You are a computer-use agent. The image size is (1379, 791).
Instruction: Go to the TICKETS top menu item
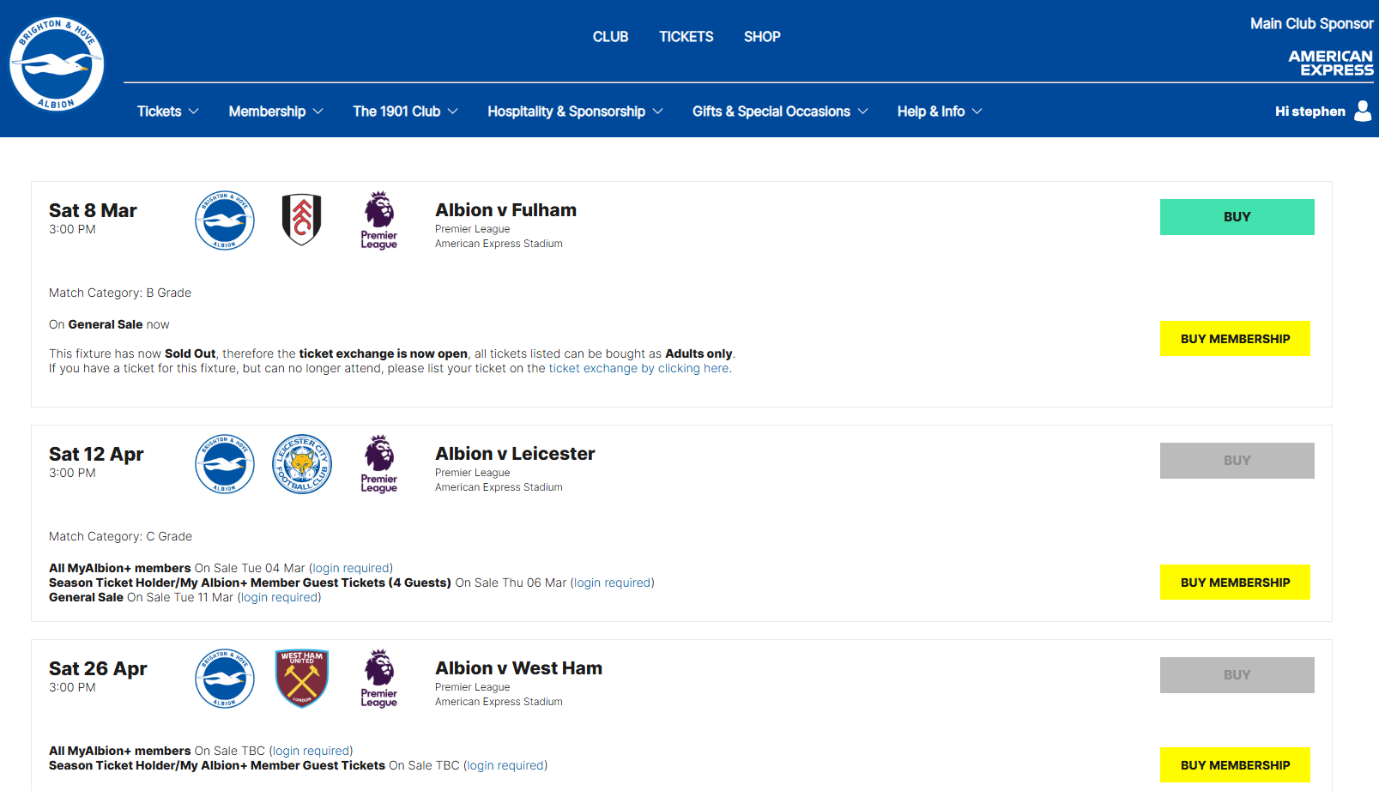click(686, 37)
